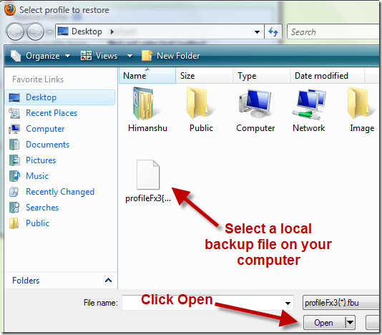Click the Pictures sidebar icon
382x335 pixels.
pyautogui.click(x=14, y=160)
